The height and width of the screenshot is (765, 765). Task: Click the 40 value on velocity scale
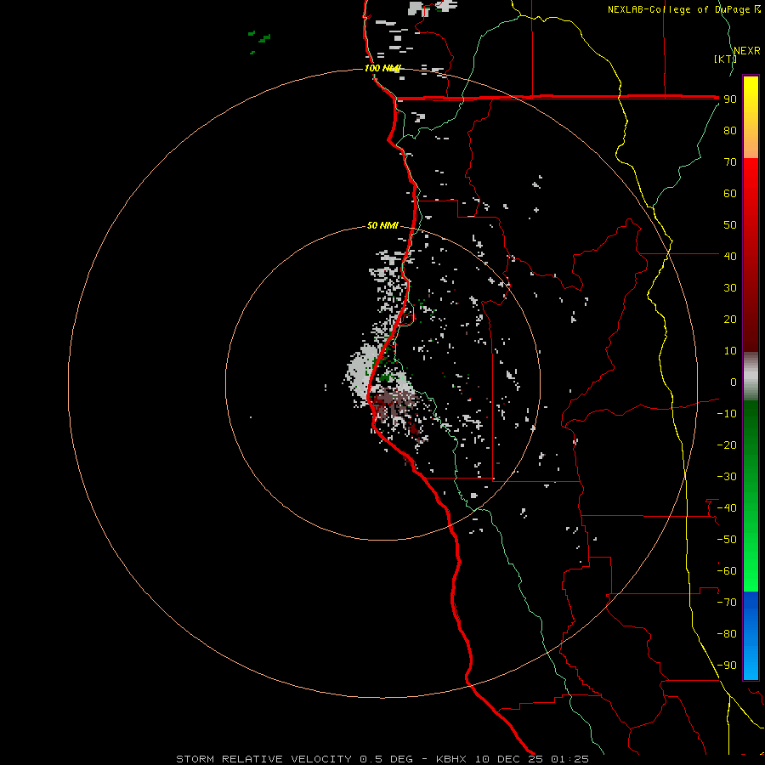pyautogui.click(x=730, y=256)
